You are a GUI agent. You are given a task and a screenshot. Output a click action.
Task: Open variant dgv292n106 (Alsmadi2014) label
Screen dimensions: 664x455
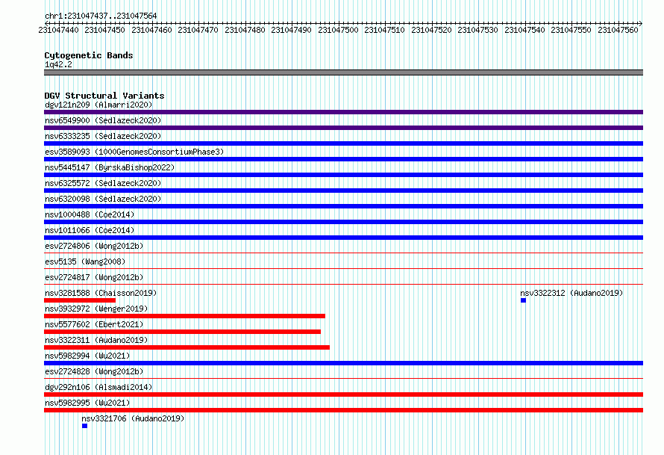tap(98, 387)
